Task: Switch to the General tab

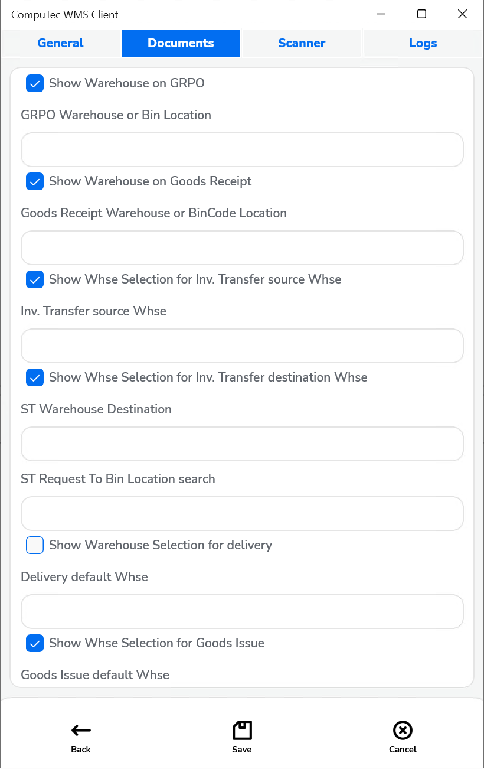Action: [60, 43]
